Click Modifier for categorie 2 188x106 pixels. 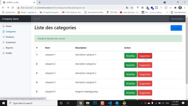[130, 65]
